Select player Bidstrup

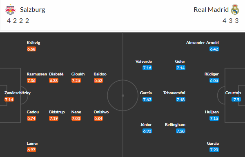click(57, 112)
